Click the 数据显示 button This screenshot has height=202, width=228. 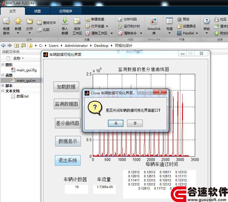point(68,141)
